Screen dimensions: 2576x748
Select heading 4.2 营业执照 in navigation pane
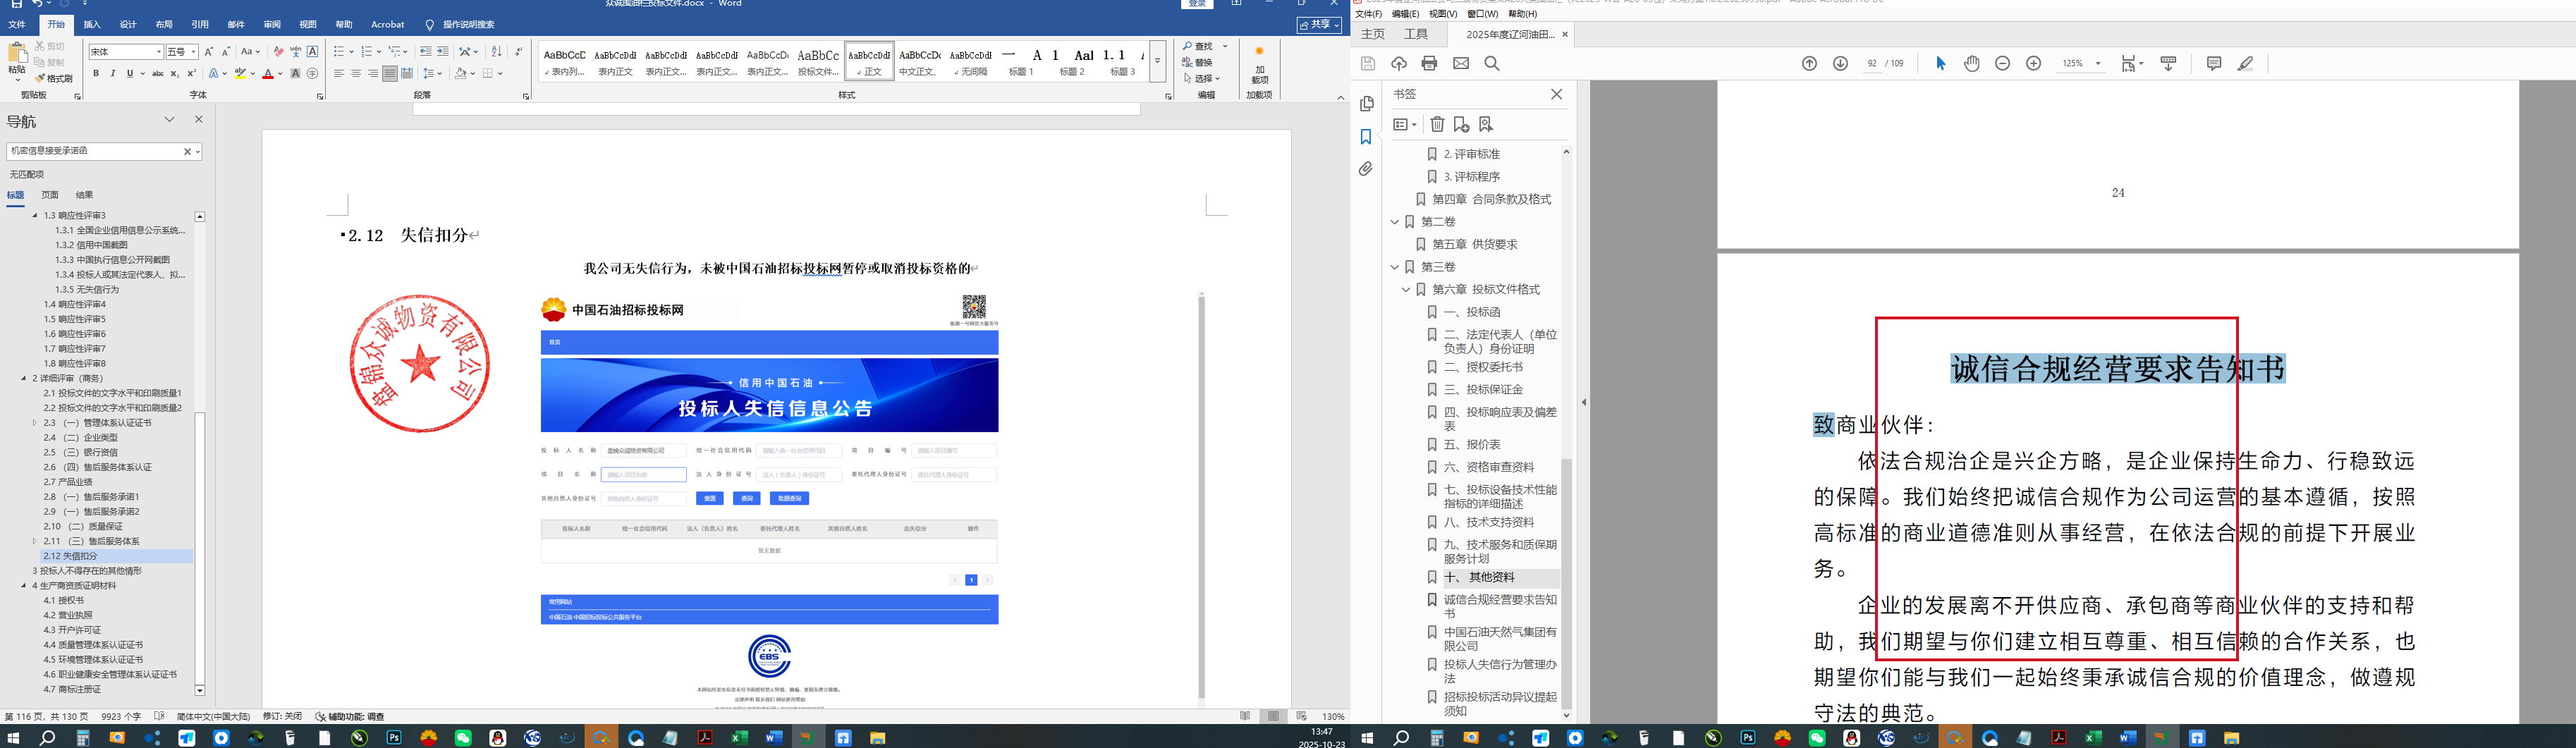tap(68, 616)
